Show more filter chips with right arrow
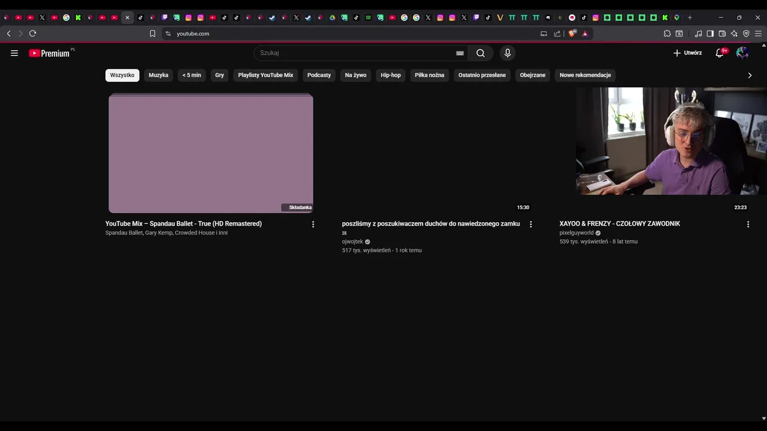767x431 pixels. click(x=750, y=75)
